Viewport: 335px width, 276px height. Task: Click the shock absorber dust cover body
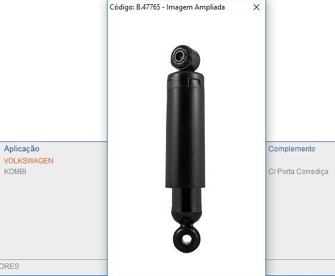click(x=185, y=131)
